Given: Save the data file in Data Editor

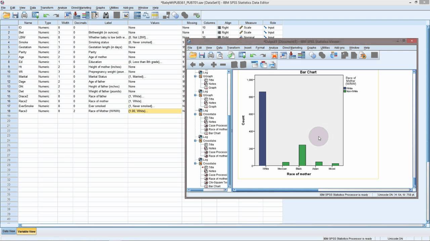Looking at the screenshot, I should coord(15,15).
